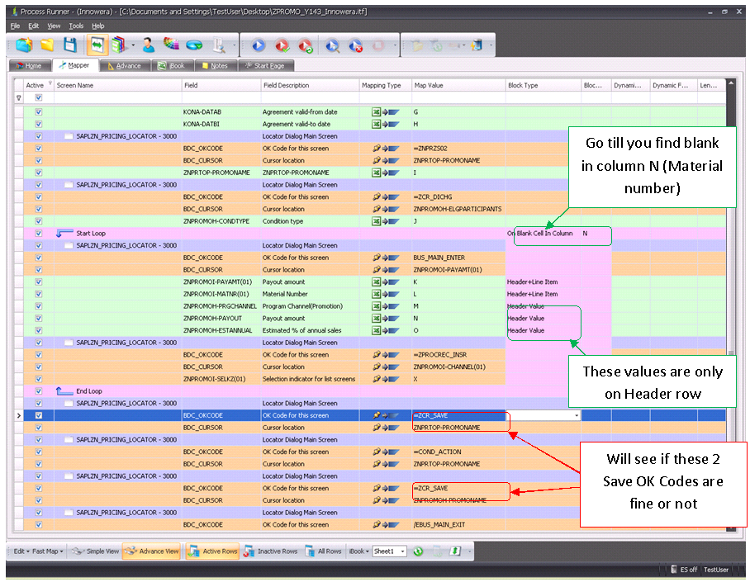Click the Map Value column header

429,85
